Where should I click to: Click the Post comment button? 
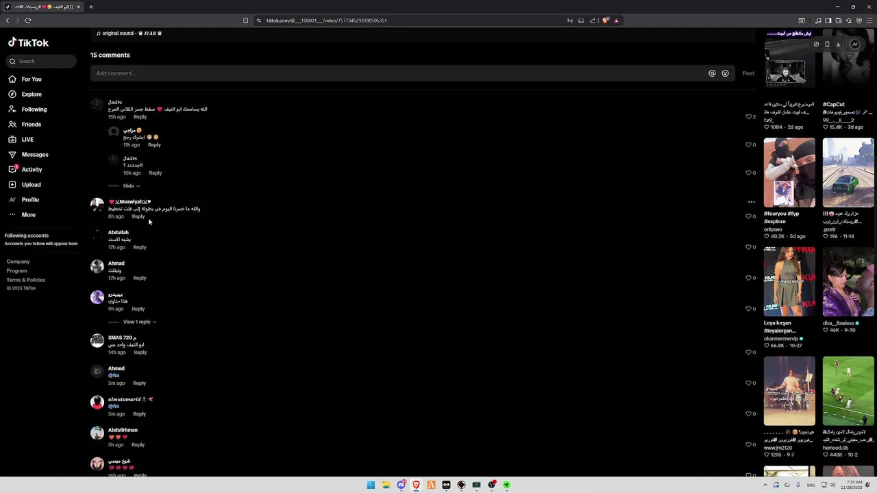click(748, 73)
